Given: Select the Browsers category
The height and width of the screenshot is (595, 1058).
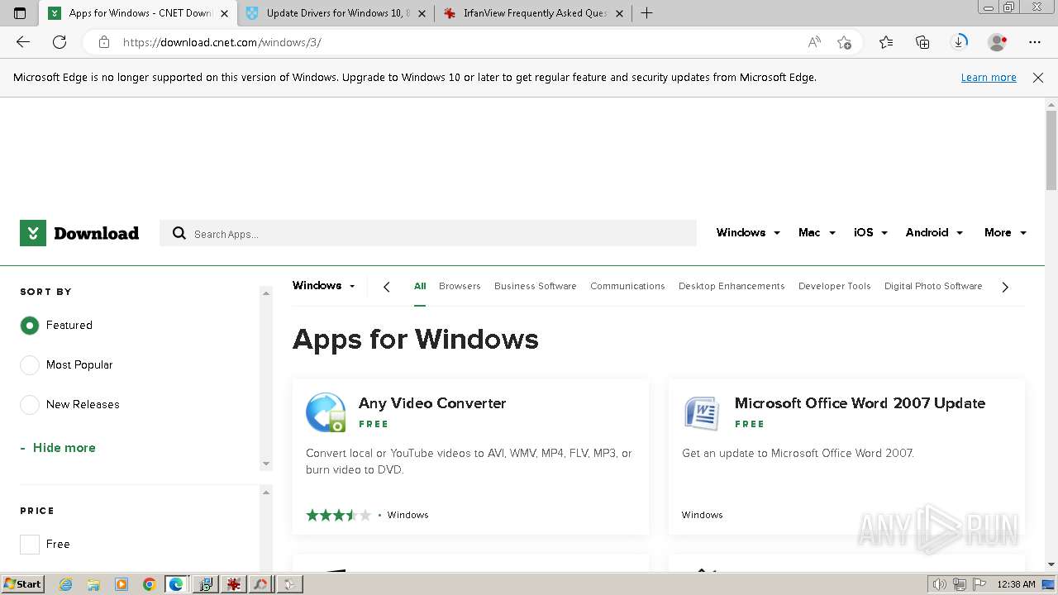Looking at the screenshot, I should 460,286.
